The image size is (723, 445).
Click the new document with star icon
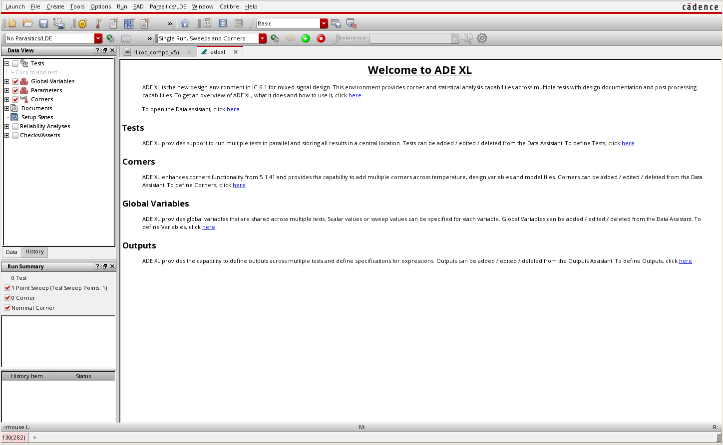(114, 23)
